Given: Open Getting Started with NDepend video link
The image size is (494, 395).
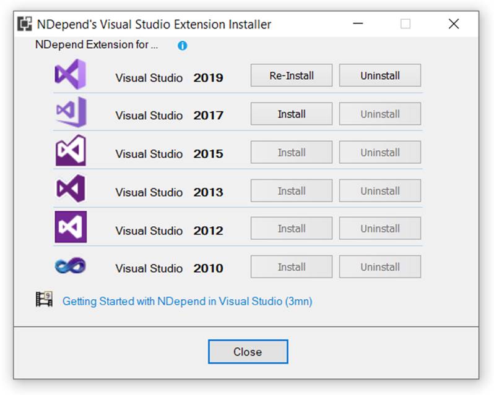Looking at the screenshot, I should pyautogui.click(x=187, y=301).
